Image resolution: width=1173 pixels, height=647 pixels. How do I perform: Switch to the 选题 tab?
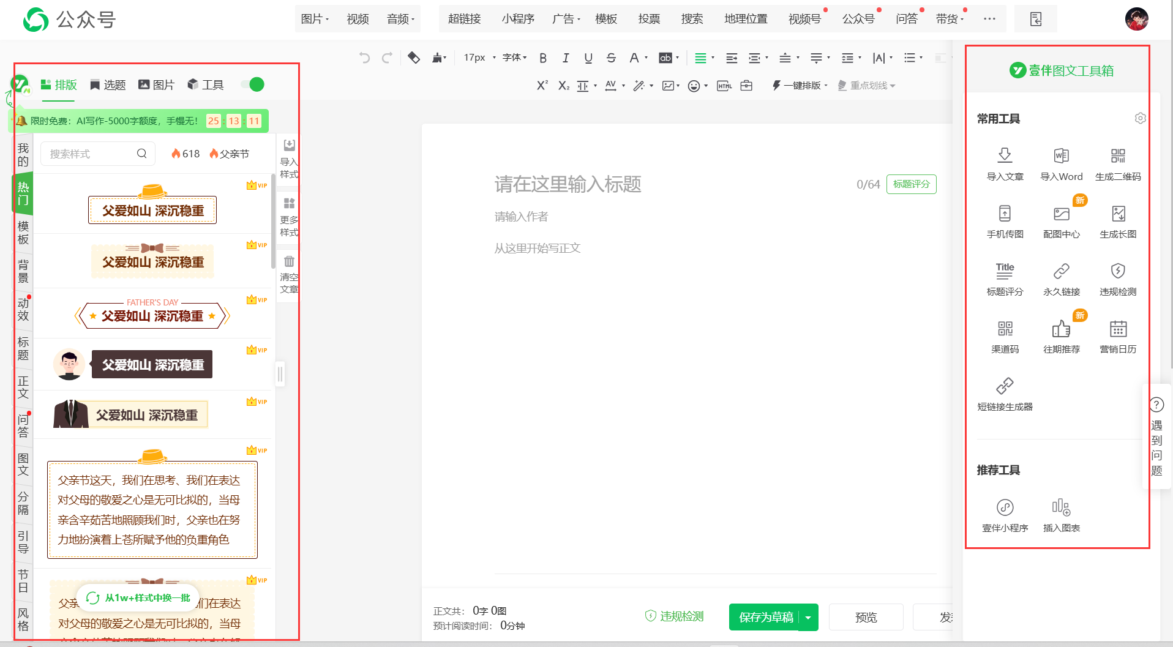pos(108,85)
